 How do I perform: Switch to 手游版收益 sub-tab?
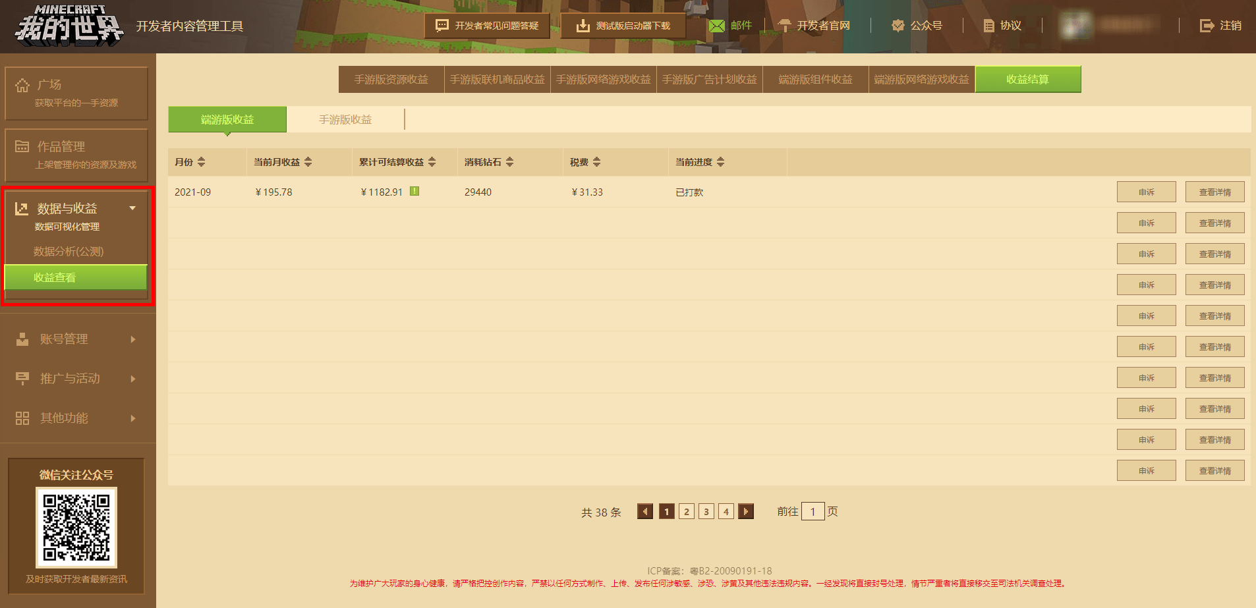coord(345,119)
